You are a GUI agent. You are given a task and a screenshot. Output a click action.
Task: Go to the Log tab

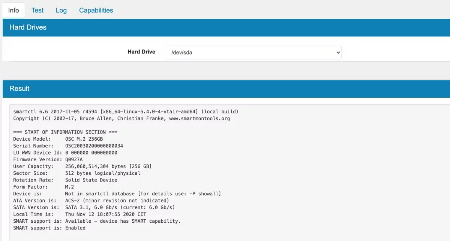[x=61, y=10]
